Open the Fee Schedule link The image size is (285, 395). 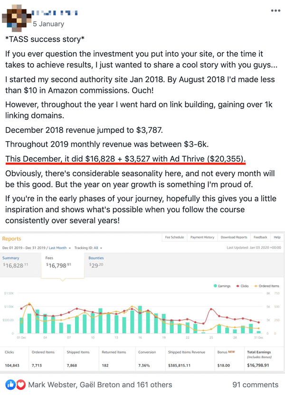tap(174, 237)
